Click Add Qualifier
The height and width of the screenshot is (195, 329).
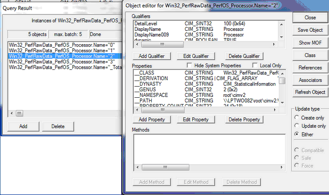click(152, 56)
